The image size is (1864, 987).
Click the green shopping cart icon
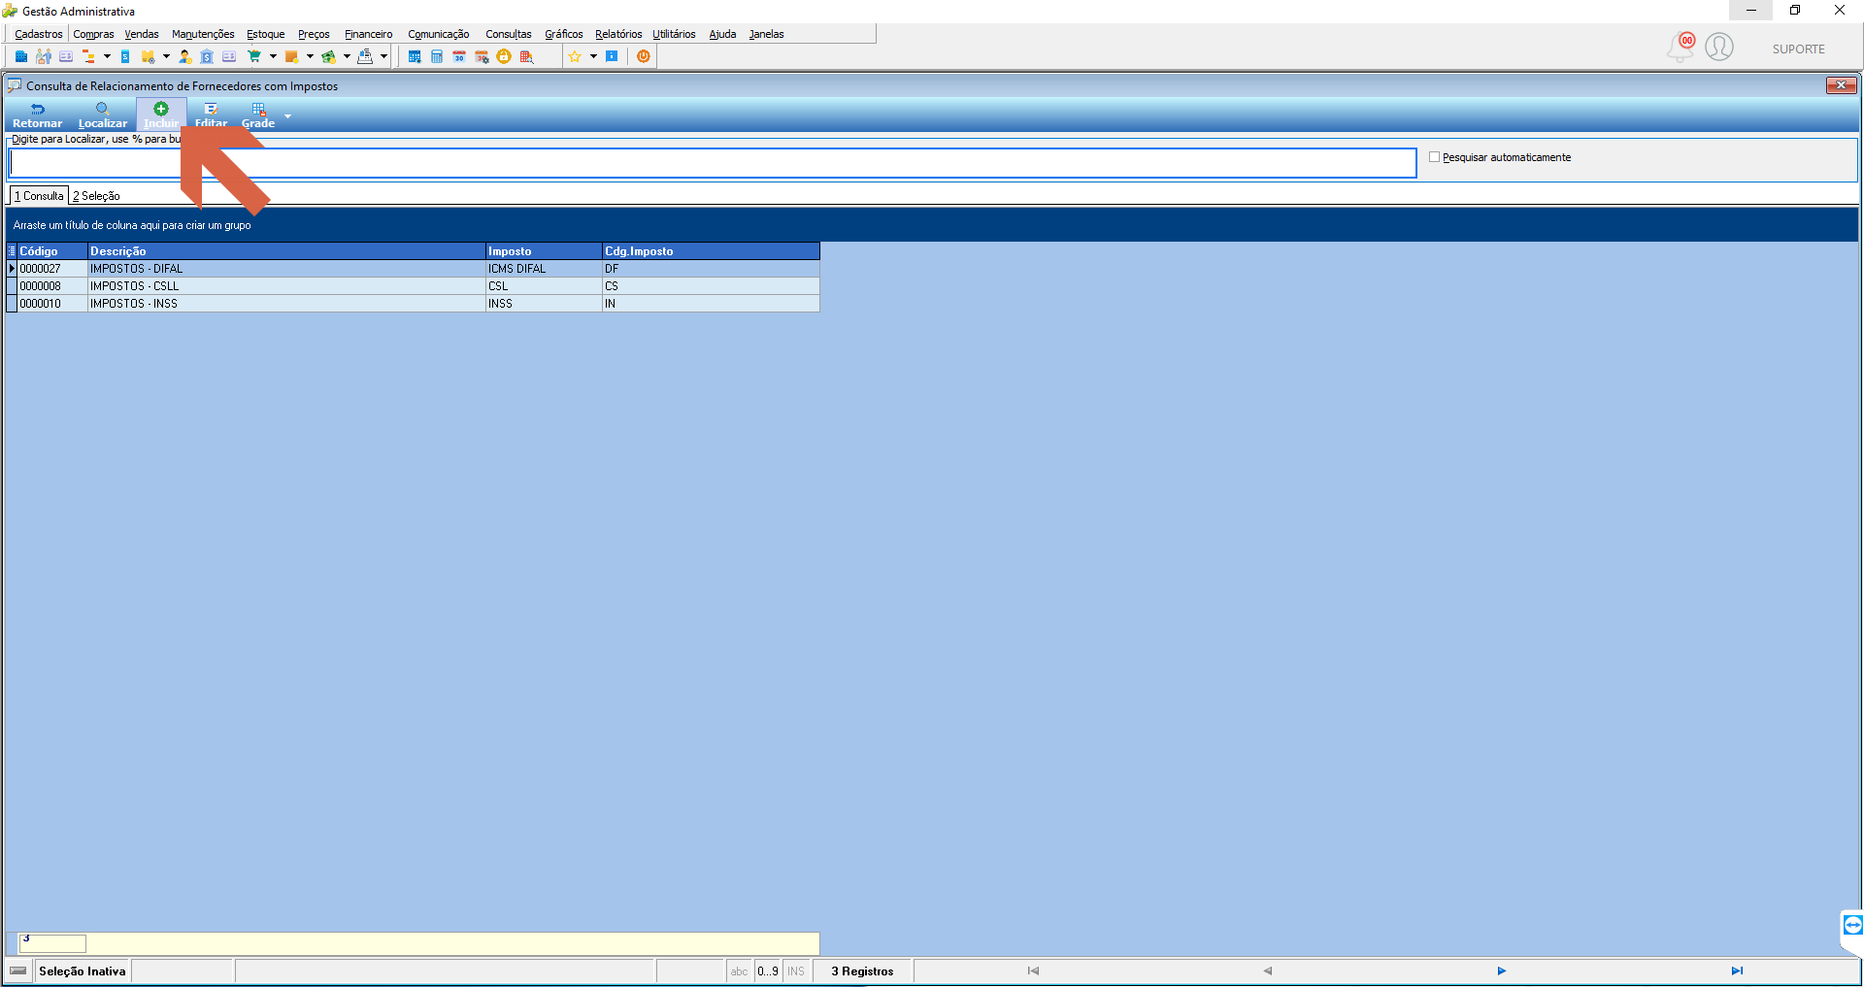click(x=254, y=56)
